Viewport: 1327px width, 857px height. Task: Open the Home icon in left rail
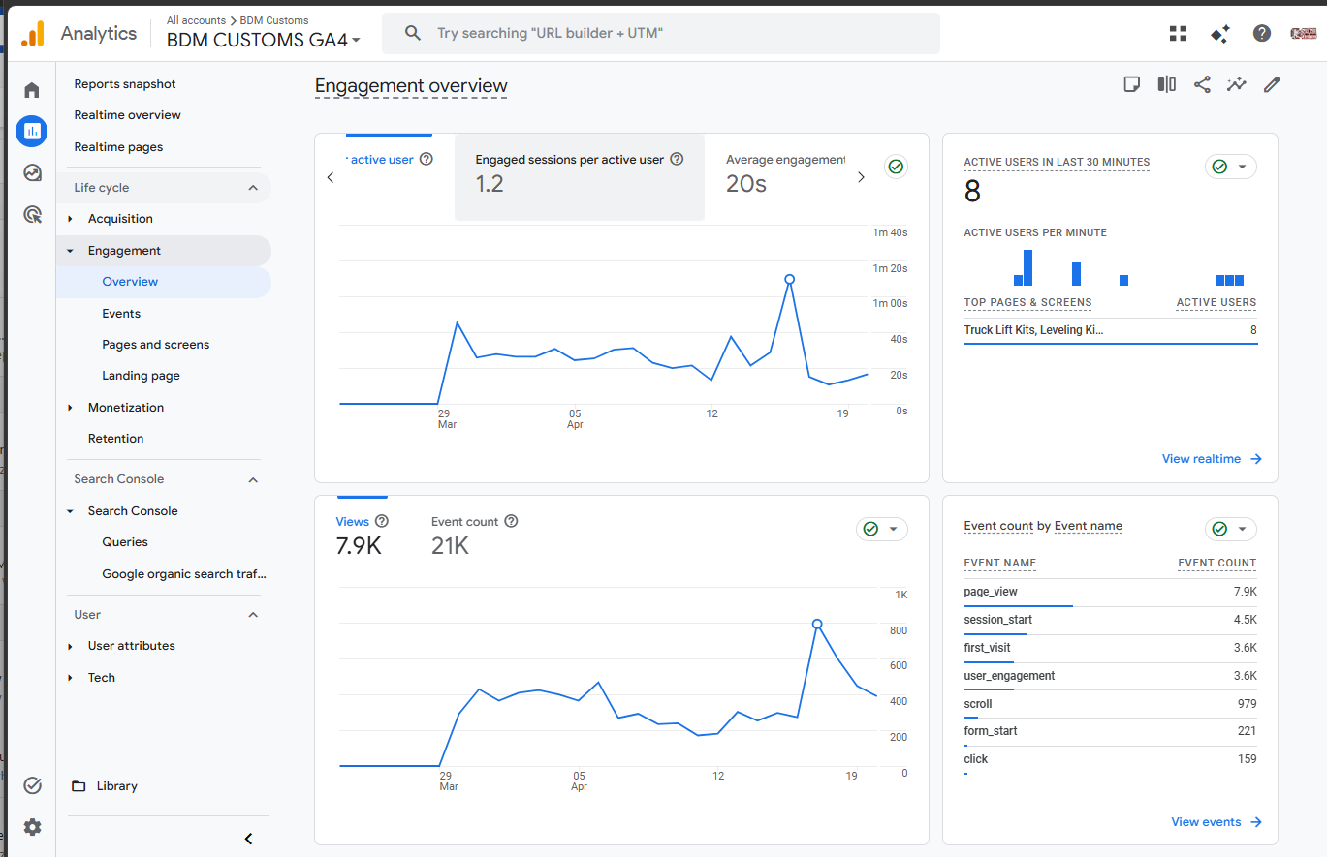click(x=32, y=90)
